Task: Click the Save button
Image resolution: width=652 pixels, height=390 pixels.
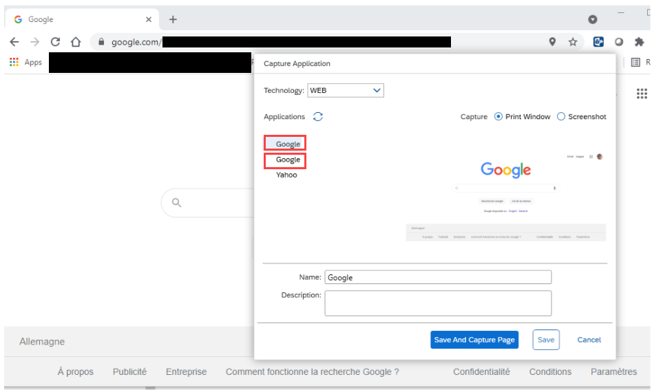Action: (546, 340)
